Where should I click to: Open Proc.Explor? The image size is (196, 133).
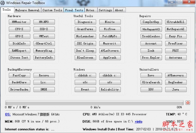click(x=151, y=58)
